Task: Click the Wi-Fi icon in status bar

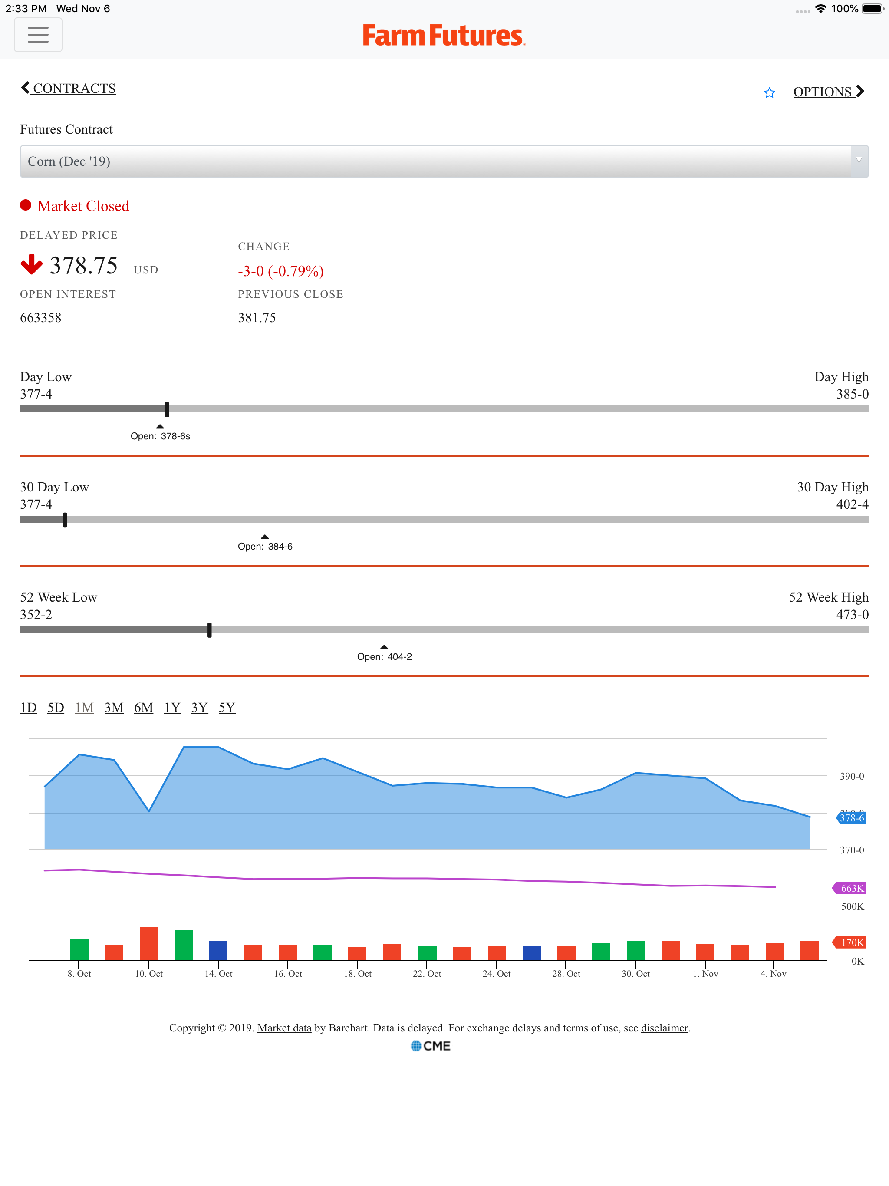Action: click(820, 9)
